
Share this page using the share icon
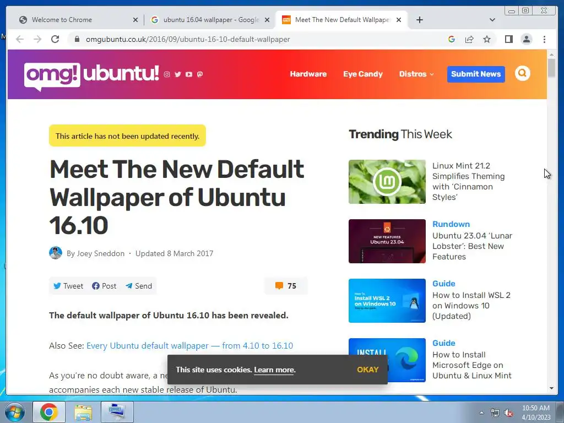[469, 39]
